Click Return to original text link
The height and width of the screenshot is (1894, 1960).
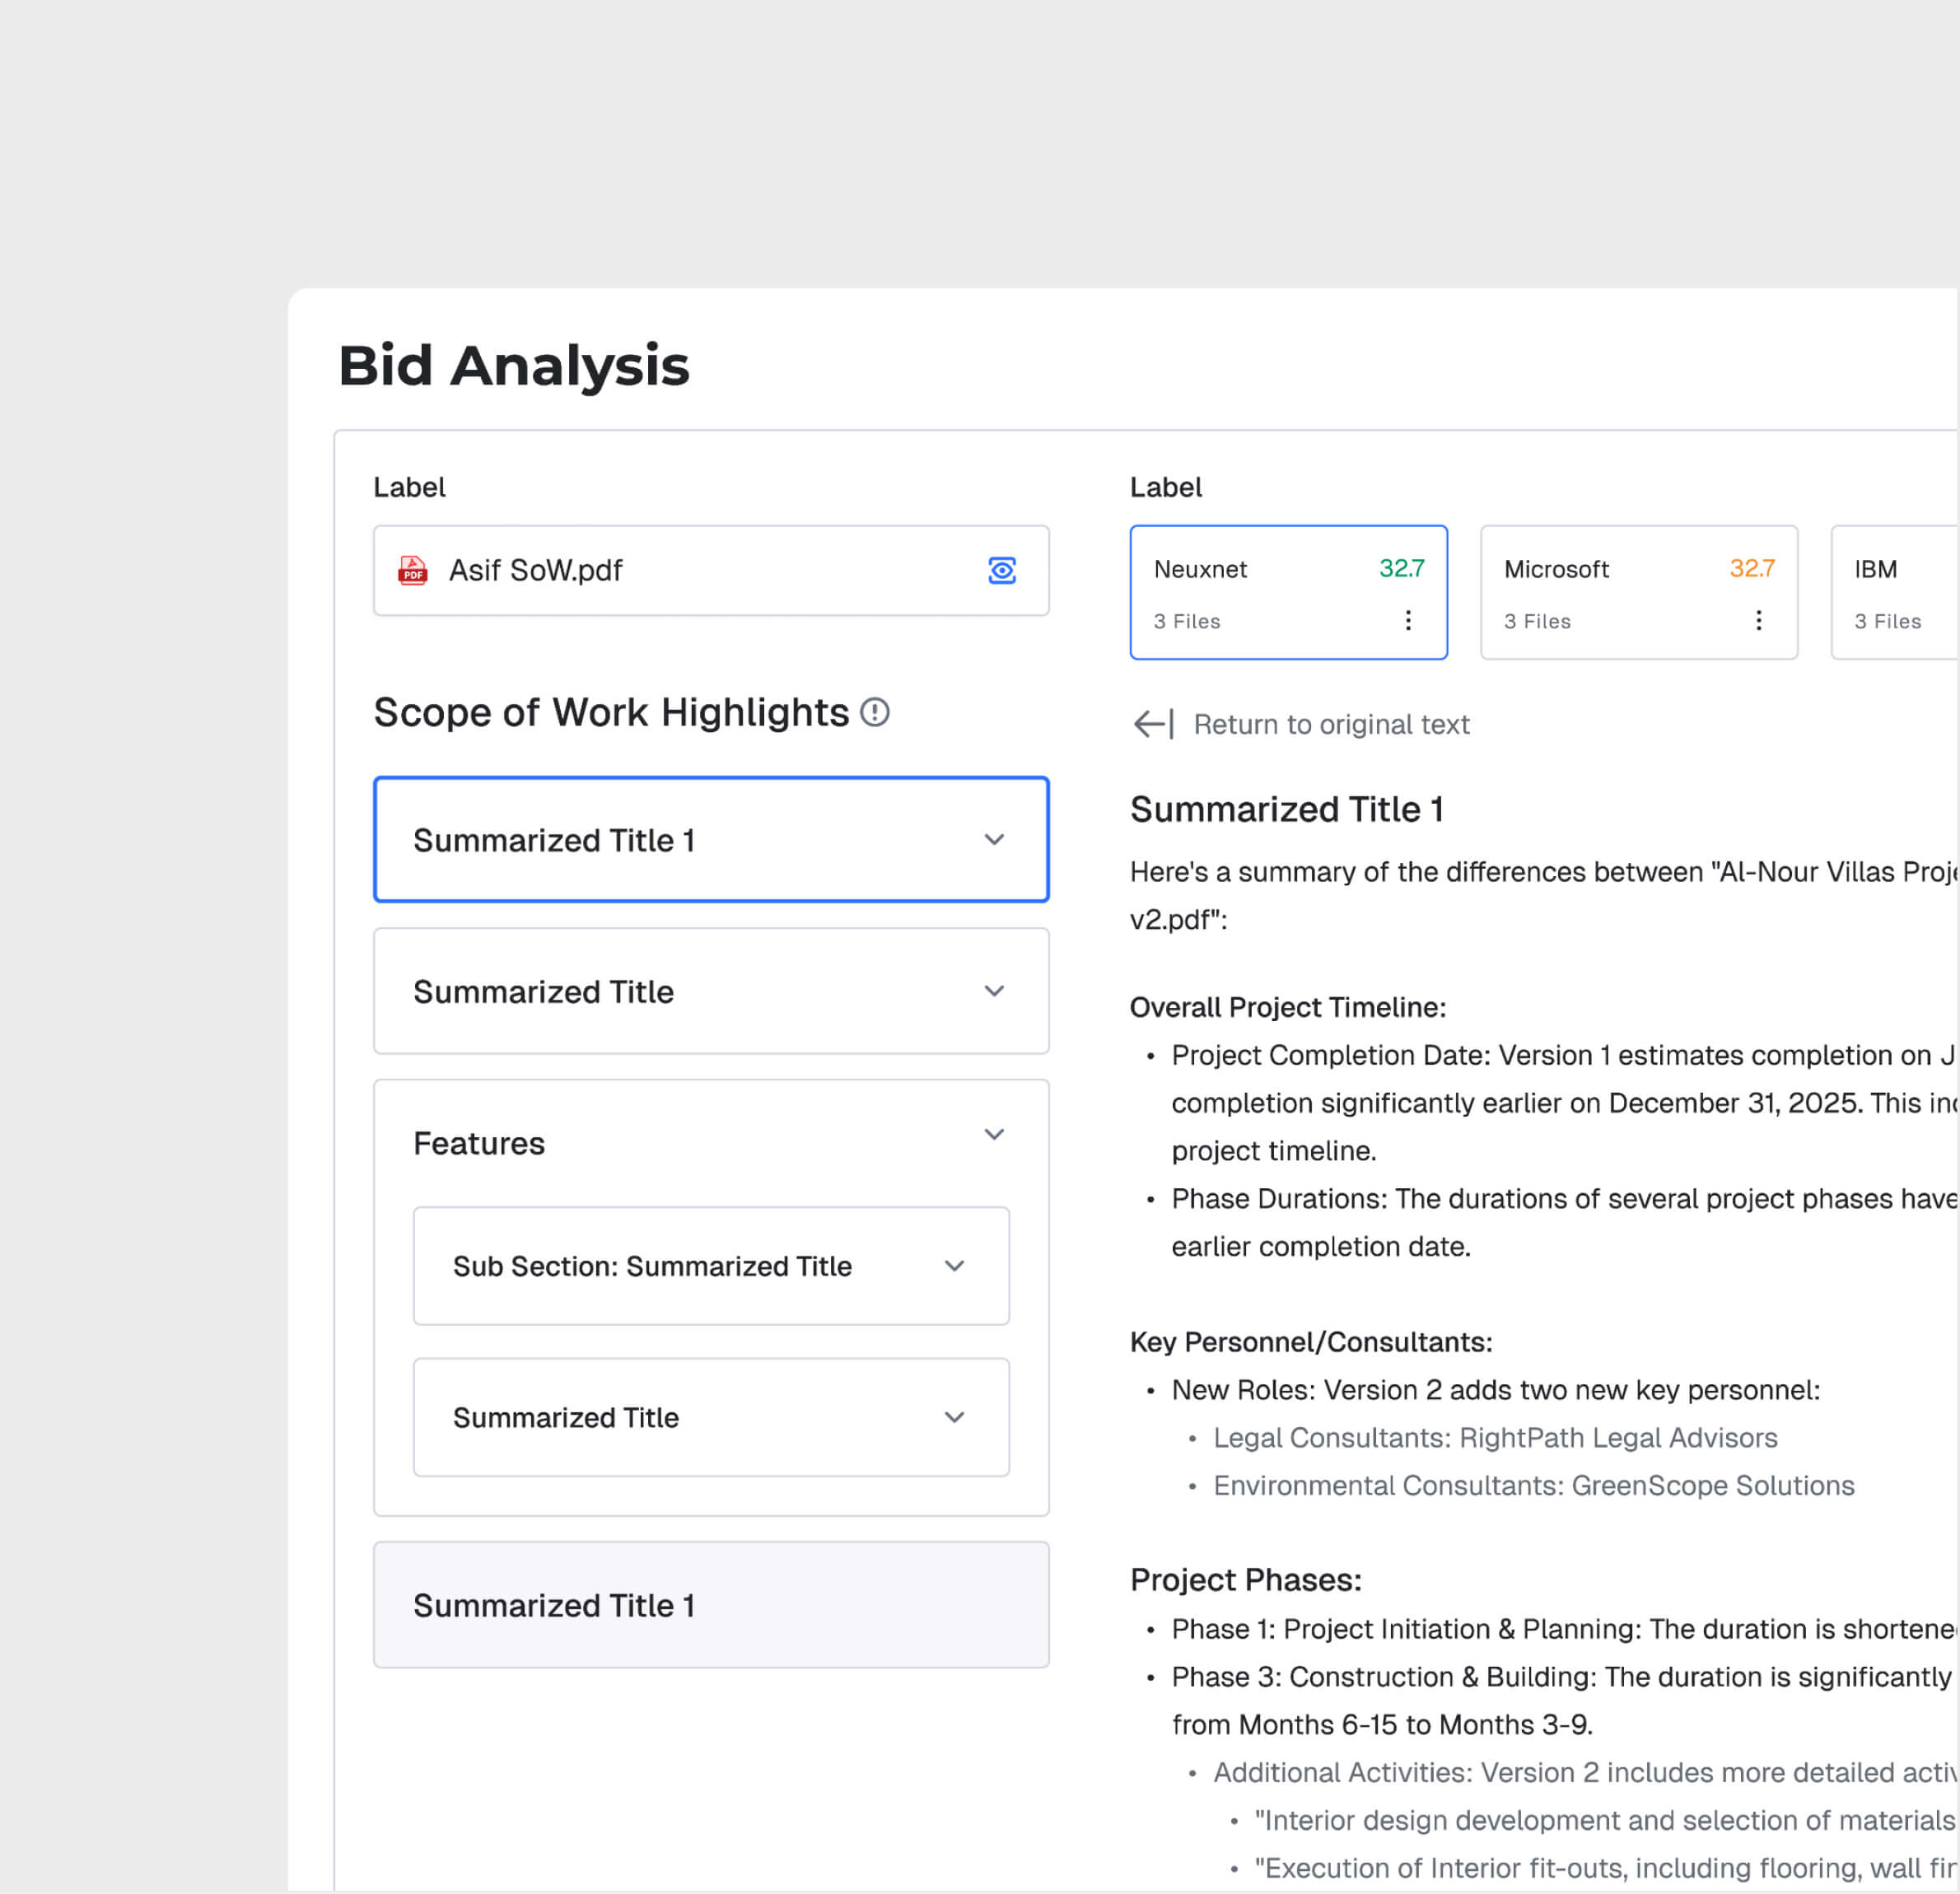click(x=1331, y=724)
